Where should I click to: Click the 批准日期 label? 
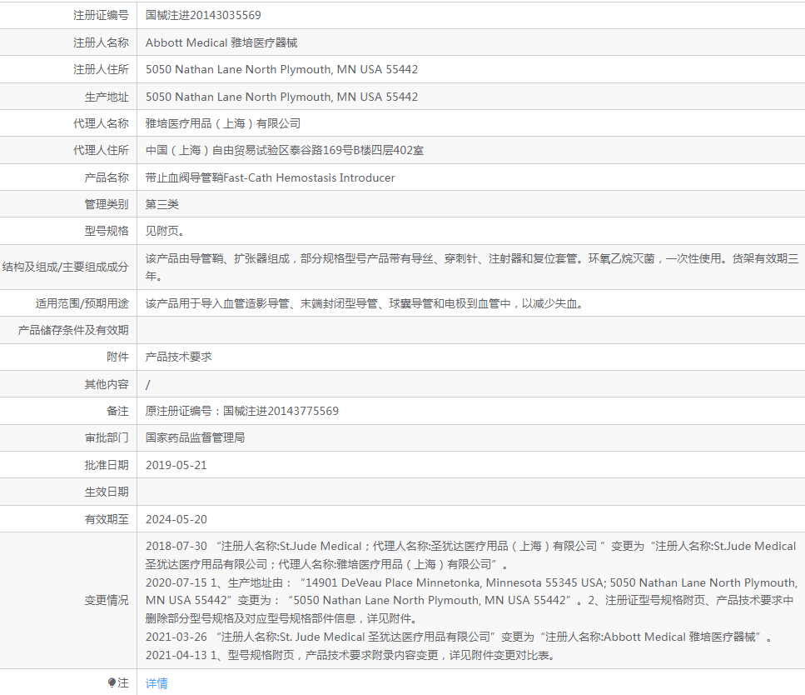click(x=107, y=465)
